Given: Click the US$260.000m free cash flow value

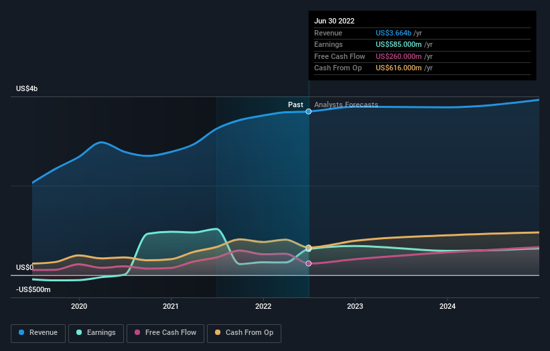Looking at the screenshot, I should [399, 56].
